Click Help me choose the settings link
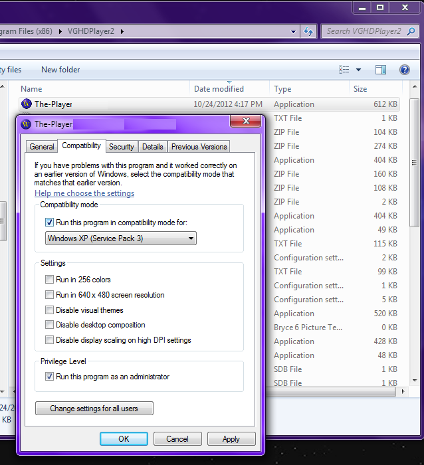 pyautogui.click(x=84, y=193)
